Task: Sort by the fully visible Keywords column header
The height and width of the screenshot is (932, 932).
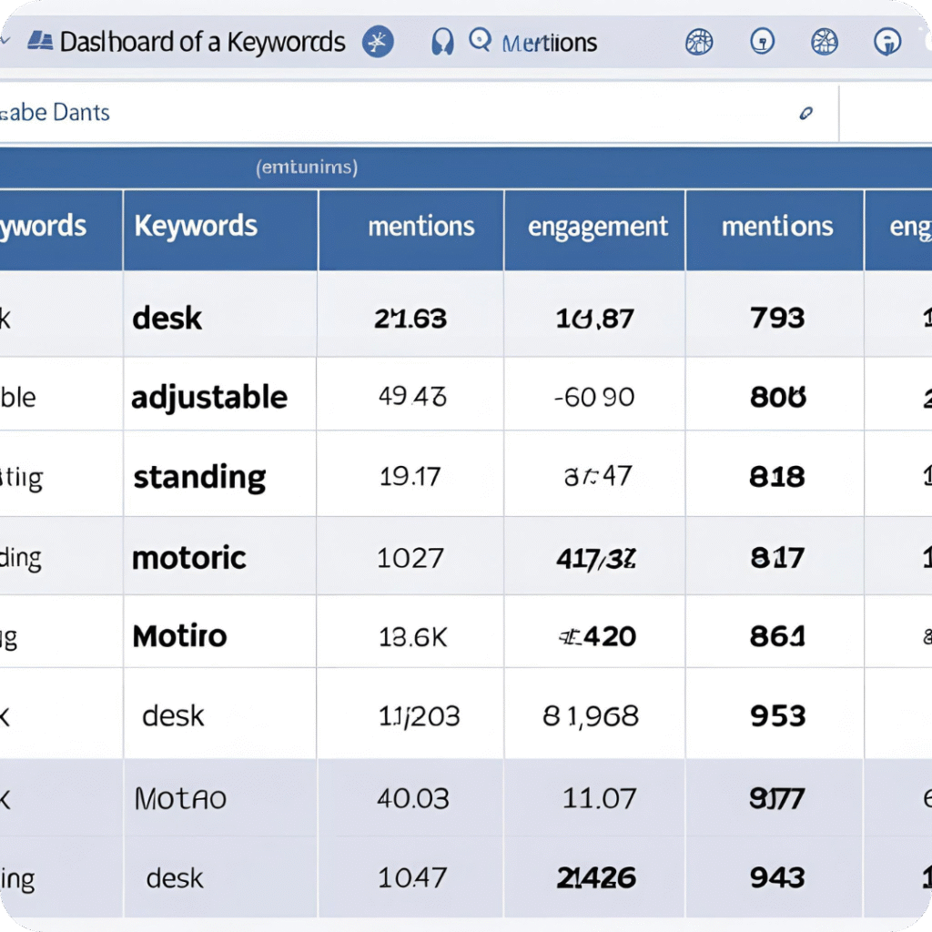Action: pos(196,227)
